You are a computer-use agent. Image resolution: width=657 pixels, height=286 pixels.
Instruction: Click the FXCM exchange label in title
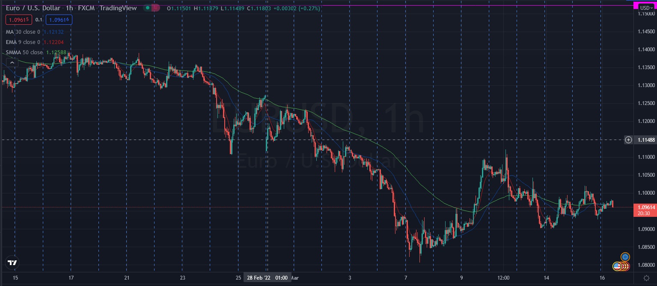pyautogui.click(x=86, y=8)
